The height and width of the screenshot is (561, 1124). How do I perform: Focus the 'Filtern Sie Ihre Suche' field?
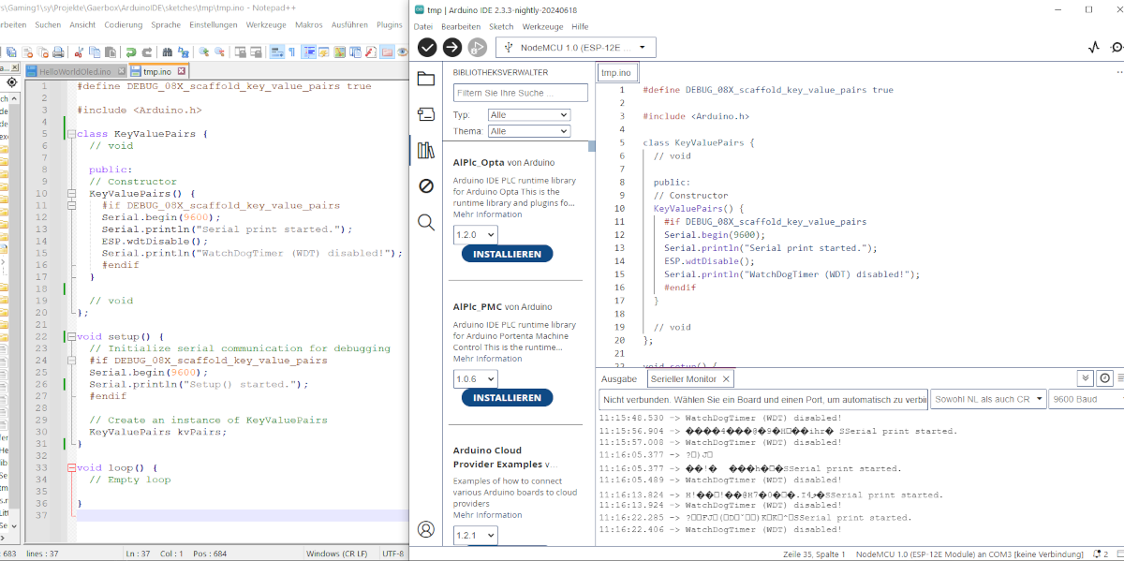click(x=521, y=93)
